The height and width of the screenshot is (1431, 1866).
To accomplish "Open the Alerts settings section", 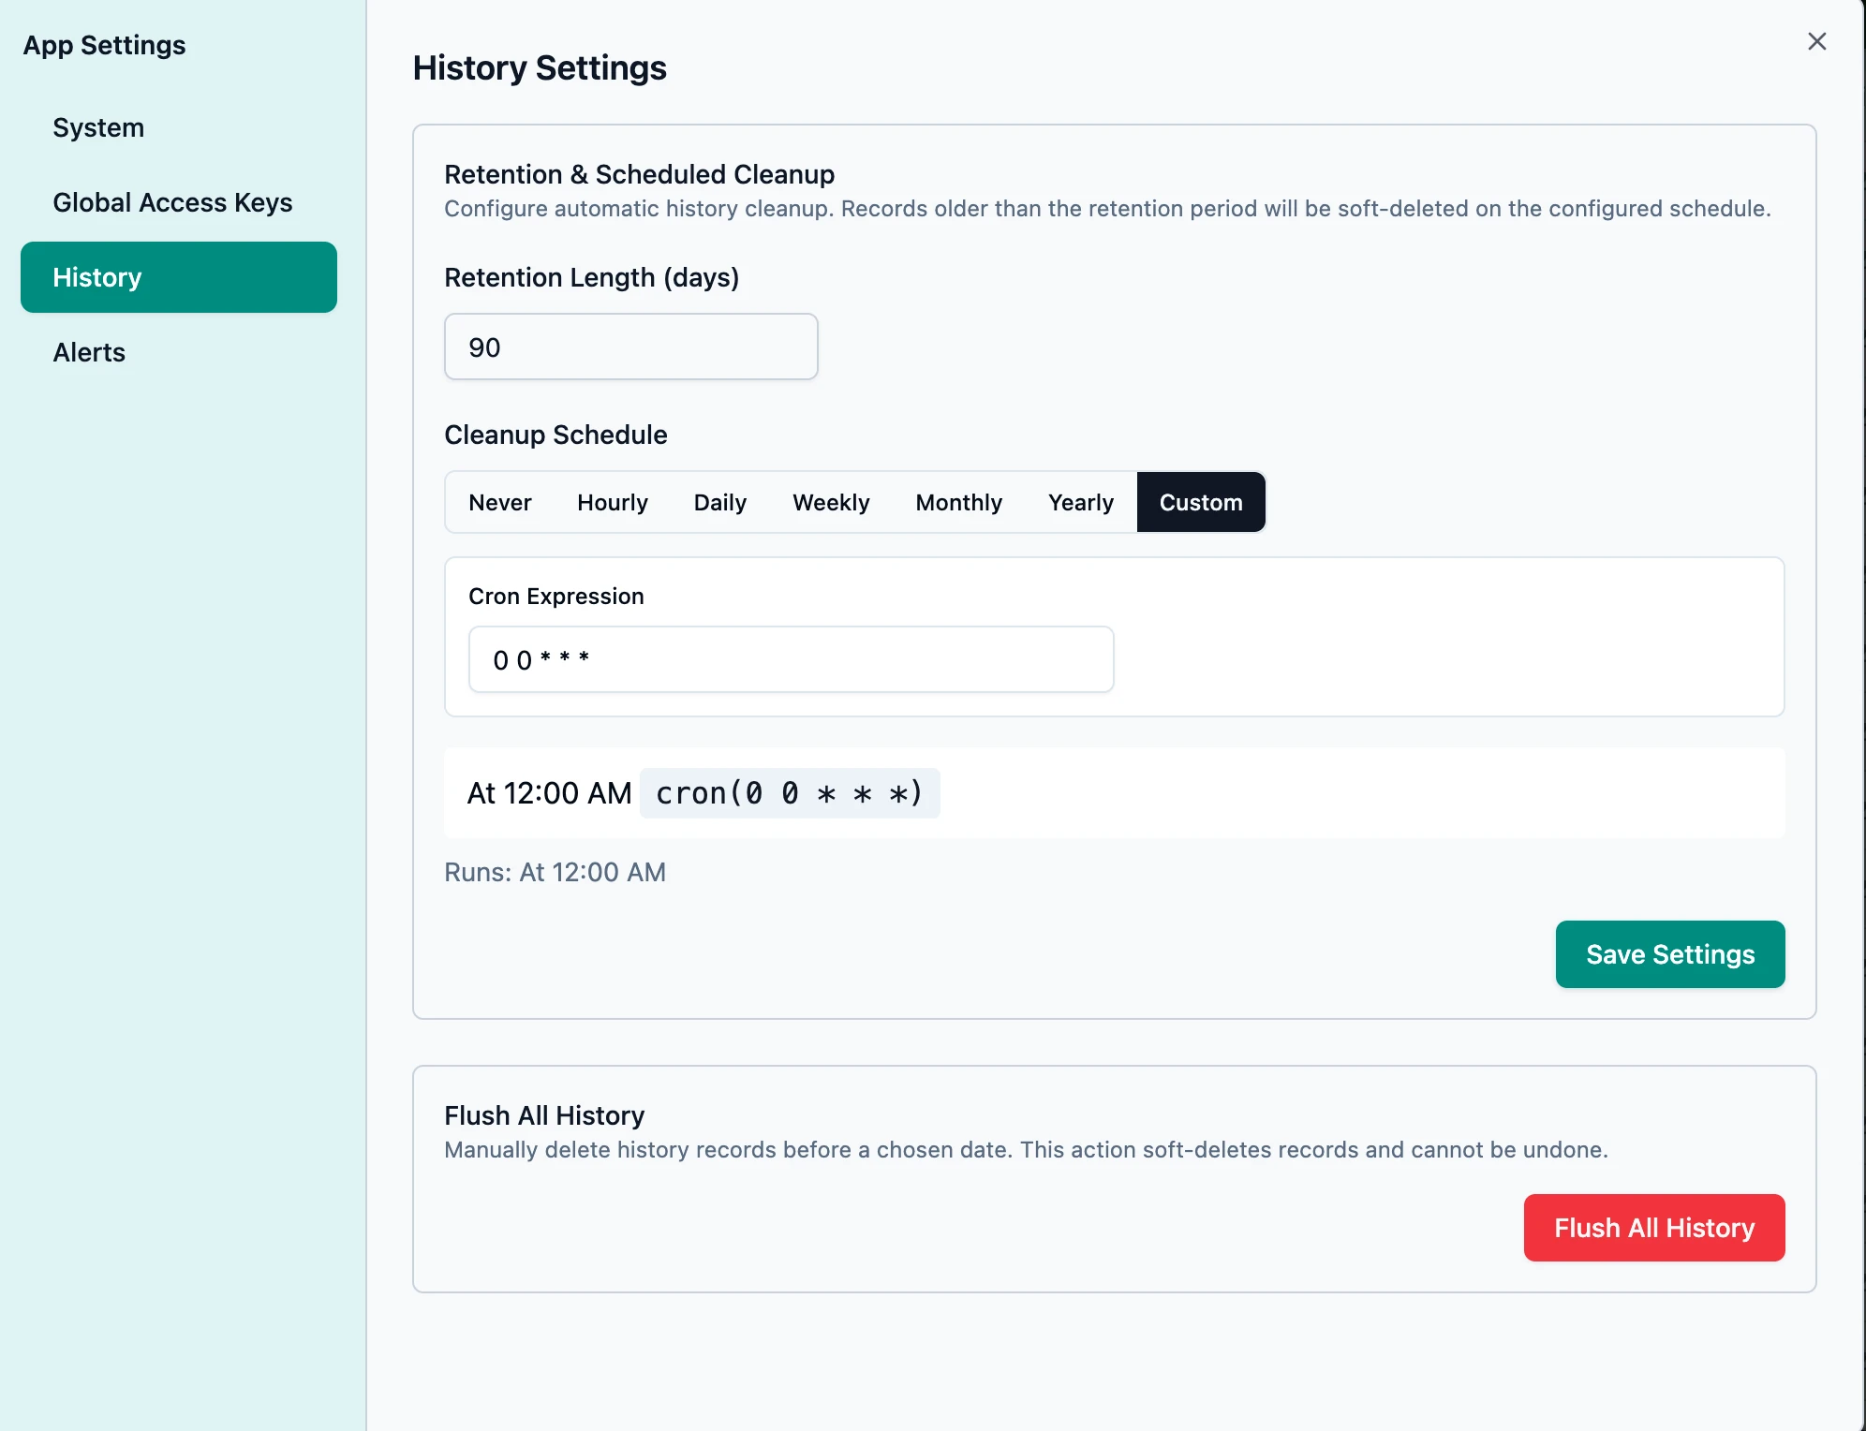I will [x=89, y=352].
